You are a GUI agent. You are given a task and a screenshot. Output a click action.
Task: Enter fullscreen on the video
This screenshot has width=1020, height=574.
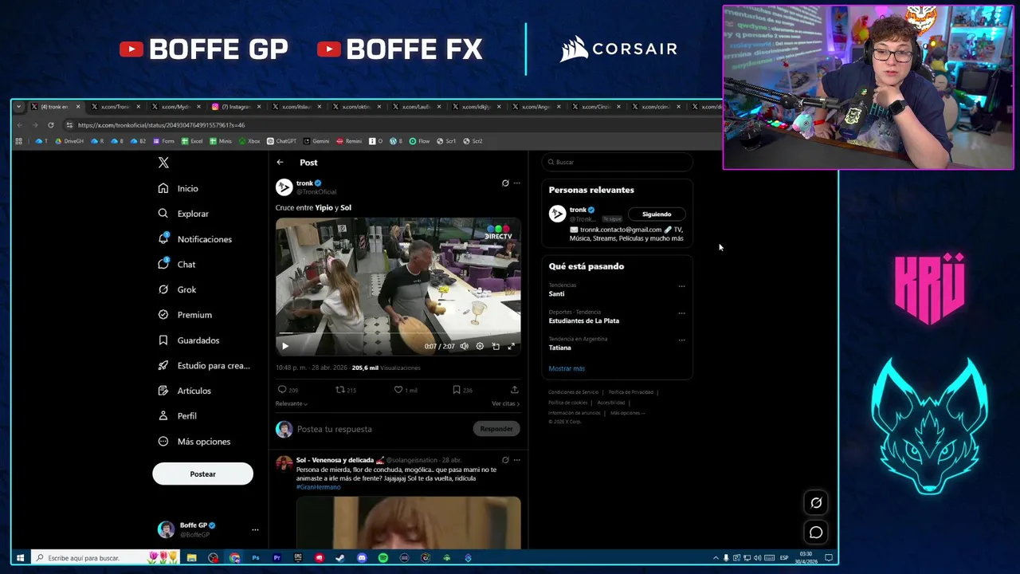click(512, 346)
